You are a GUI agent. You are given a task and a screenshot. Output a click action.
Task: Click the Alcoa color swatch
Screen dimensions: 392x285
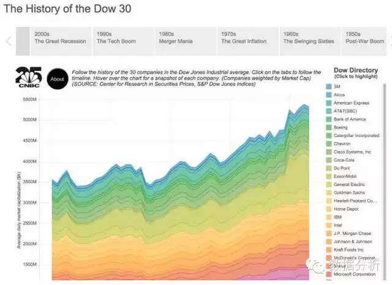tap(328, 97)
